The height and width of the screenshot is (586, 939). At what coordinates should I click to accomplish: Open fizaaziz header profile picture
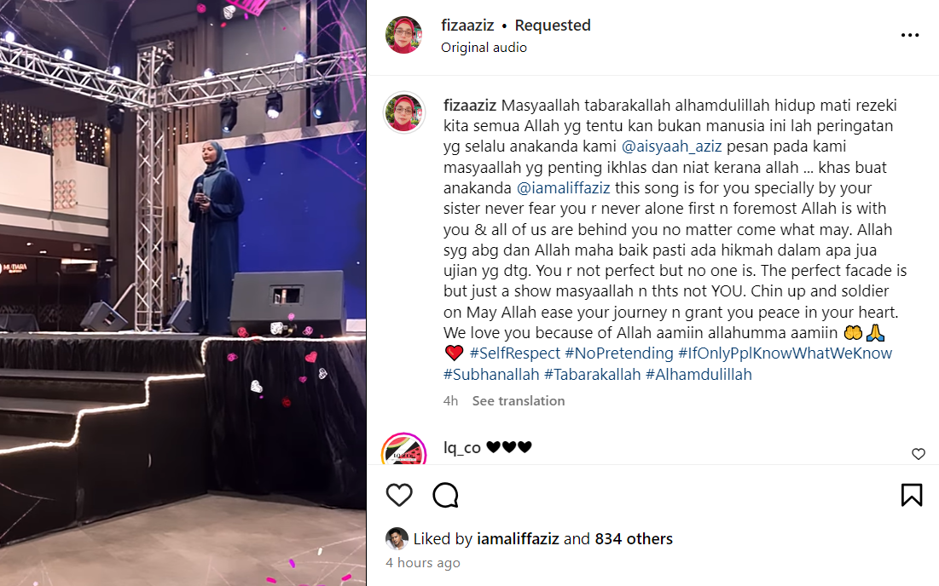coord(404,35)
